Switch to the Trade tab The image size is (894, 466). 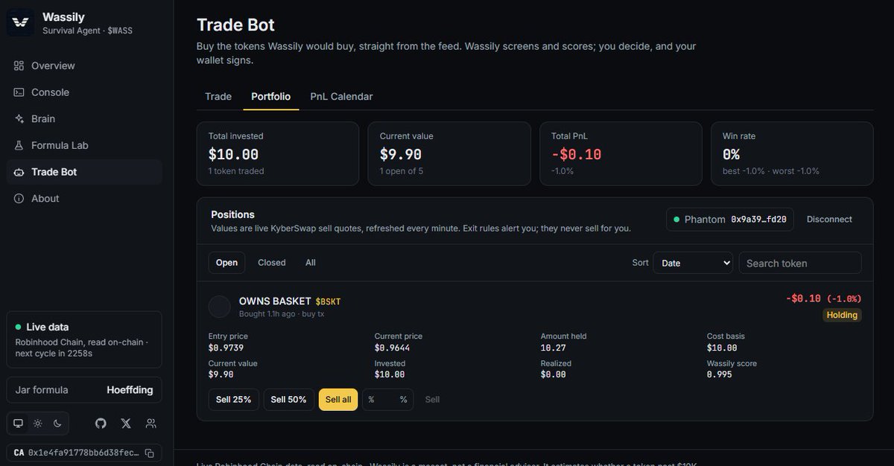(218, 97)
